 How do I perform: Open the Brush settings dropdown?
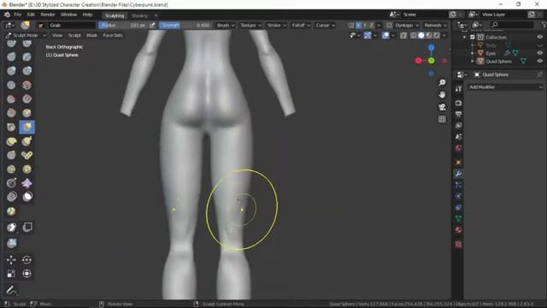[226, 25]
